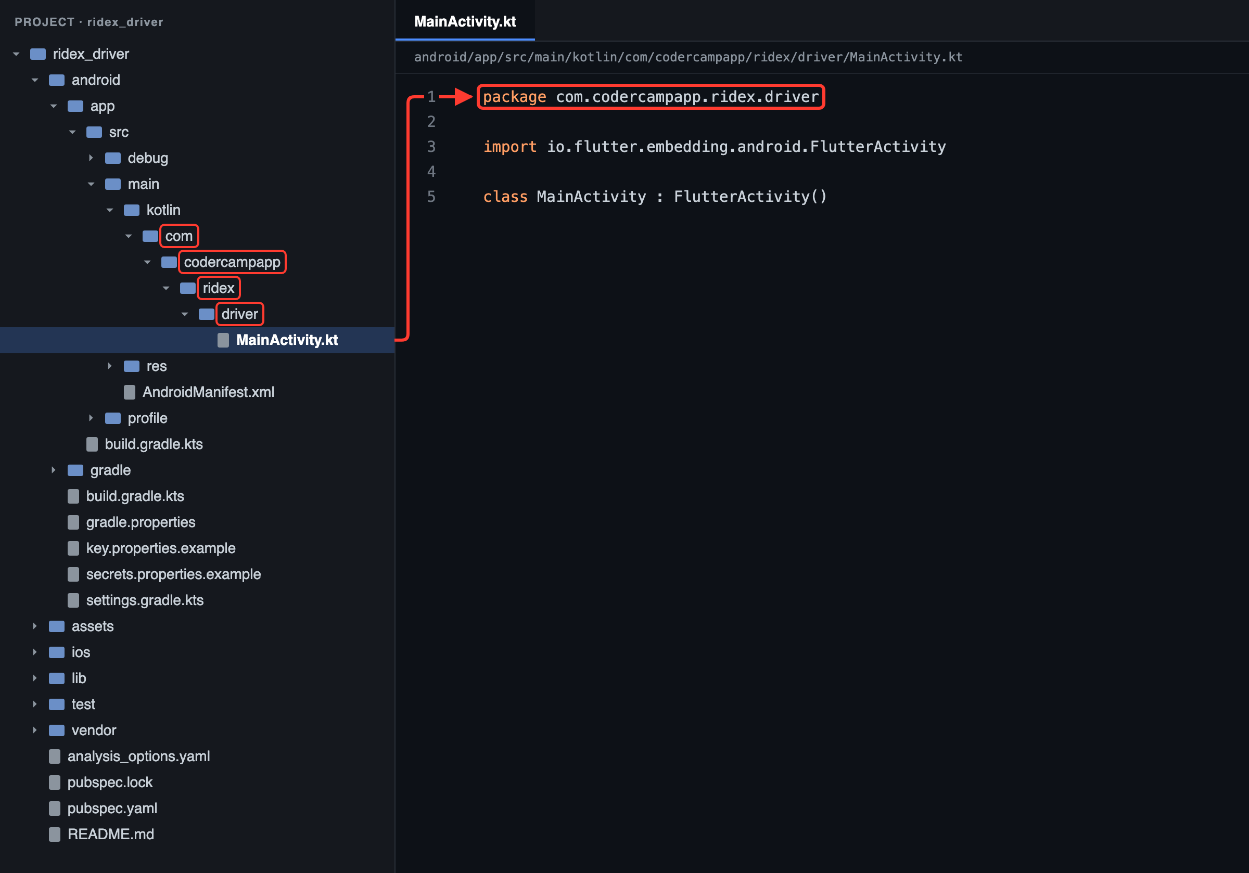Click the pubspec.lock file icon
Viewport: 1249px width, 873px height.
pyautogui.click(x=55, y=782)
